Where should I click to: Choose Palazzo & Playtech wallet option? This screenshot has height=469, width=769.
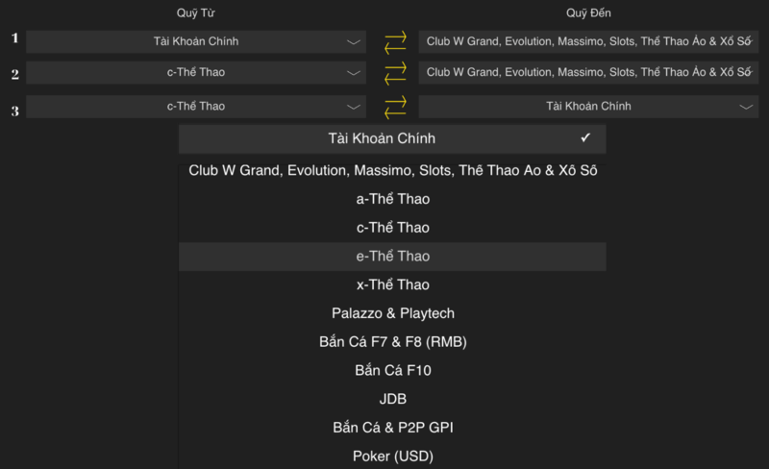(392, 313)
